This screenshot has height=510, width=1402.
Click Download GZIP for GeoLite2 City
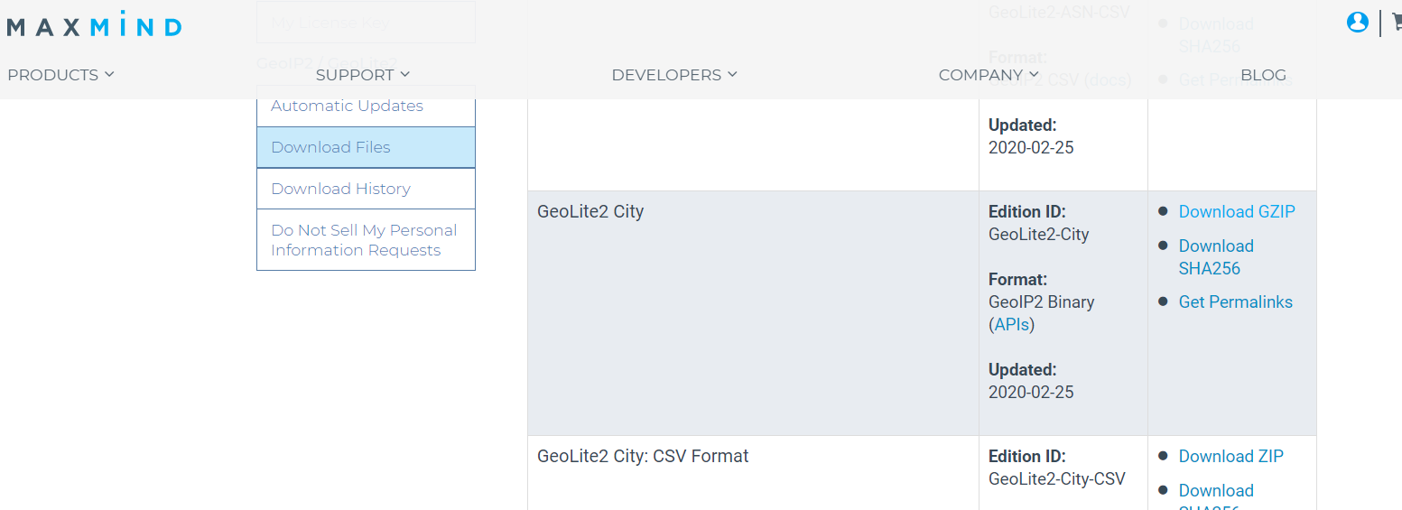[1237, 212]
